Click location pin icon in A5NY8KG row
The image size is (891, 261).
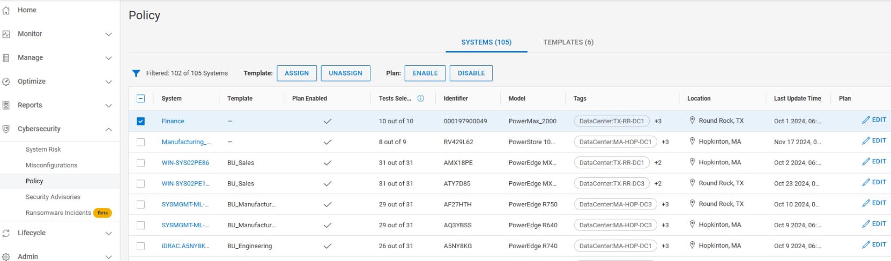[x=692, y=245]
